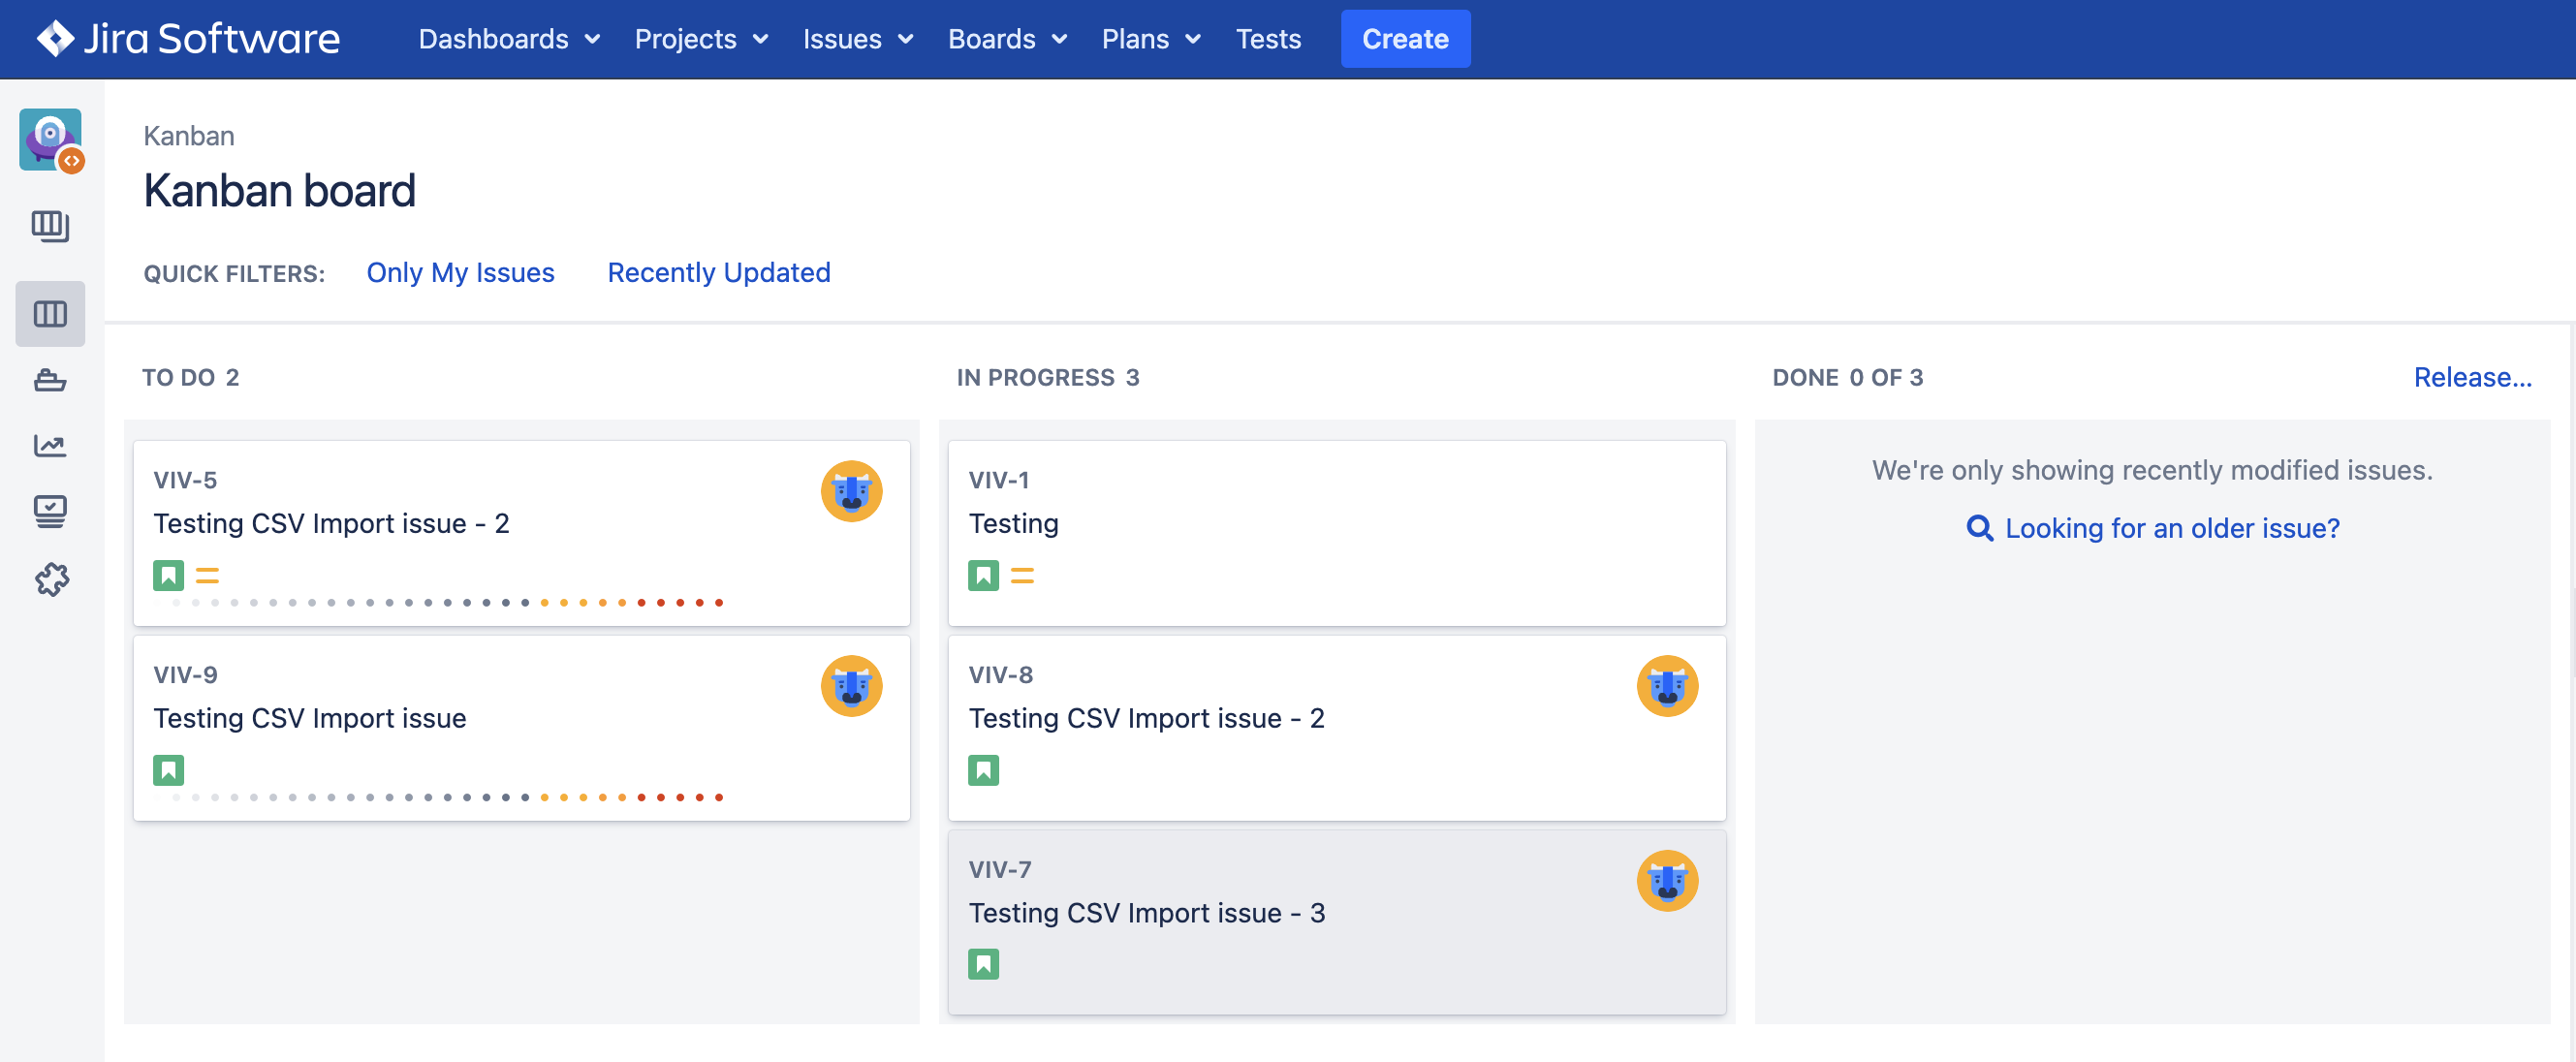Click the assignee avatar on VIV-5

click(851, 491)
